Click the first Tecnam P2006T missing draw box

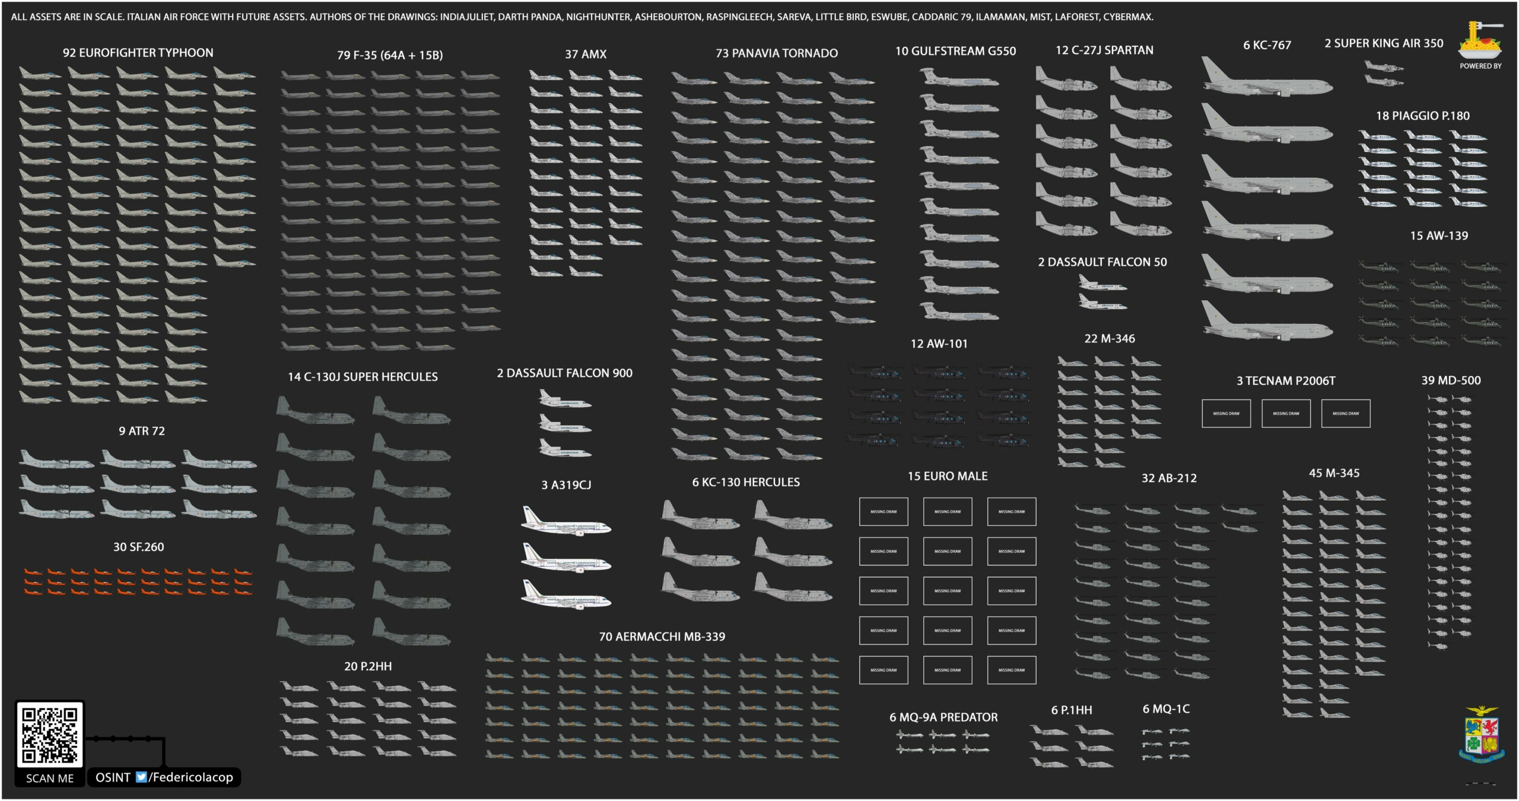pyautogui.click(x=1226, y=414)
